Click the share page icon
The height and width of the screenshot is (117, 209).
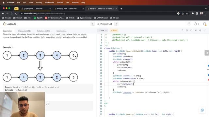183,13
